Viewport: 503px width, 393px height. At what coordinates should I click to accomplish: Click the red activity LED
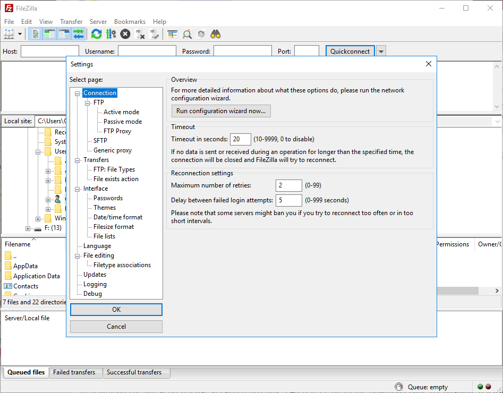[488, 387]
